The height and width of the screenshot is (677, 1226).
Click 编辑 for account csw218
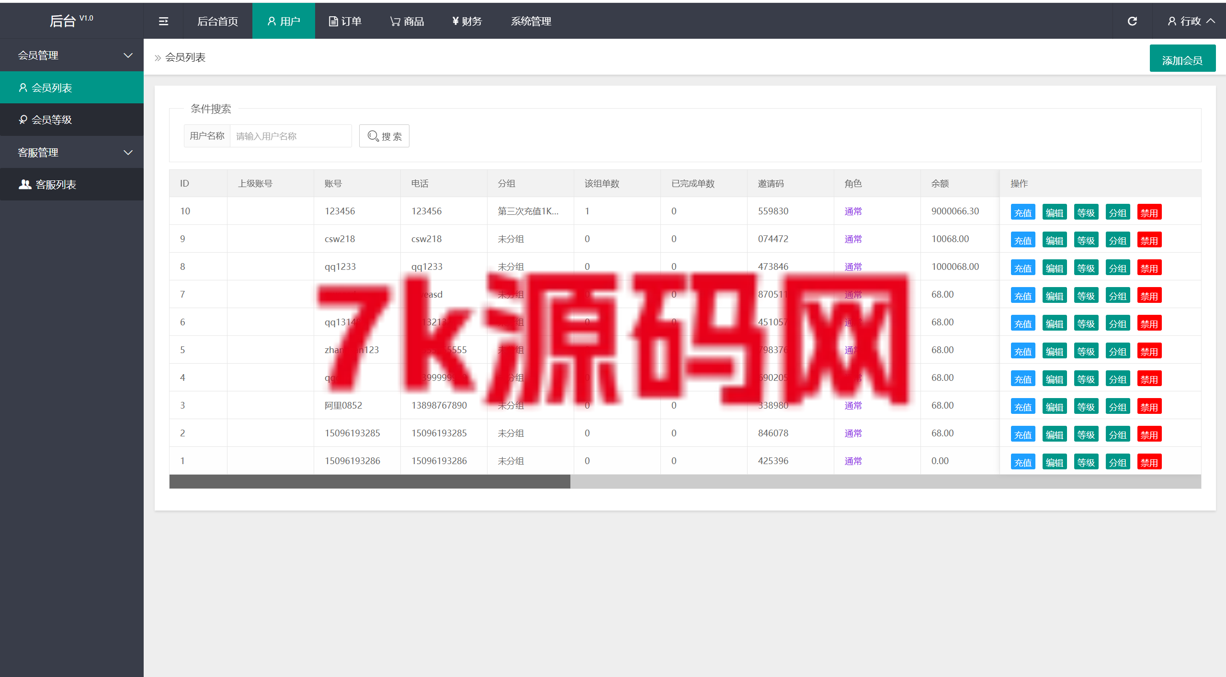[1055, 240]
